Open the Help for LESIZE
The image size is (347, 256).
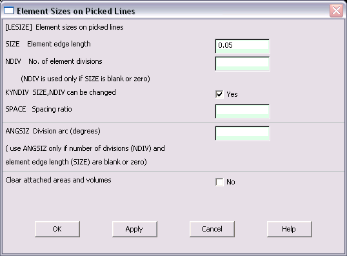click(x=289, y=229)
